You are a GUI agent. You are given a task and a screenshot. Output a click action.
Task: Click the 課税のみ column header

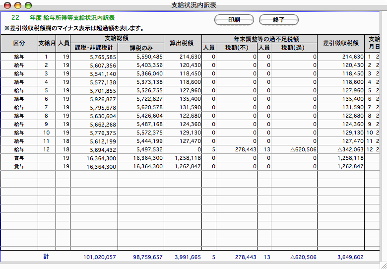141,48
